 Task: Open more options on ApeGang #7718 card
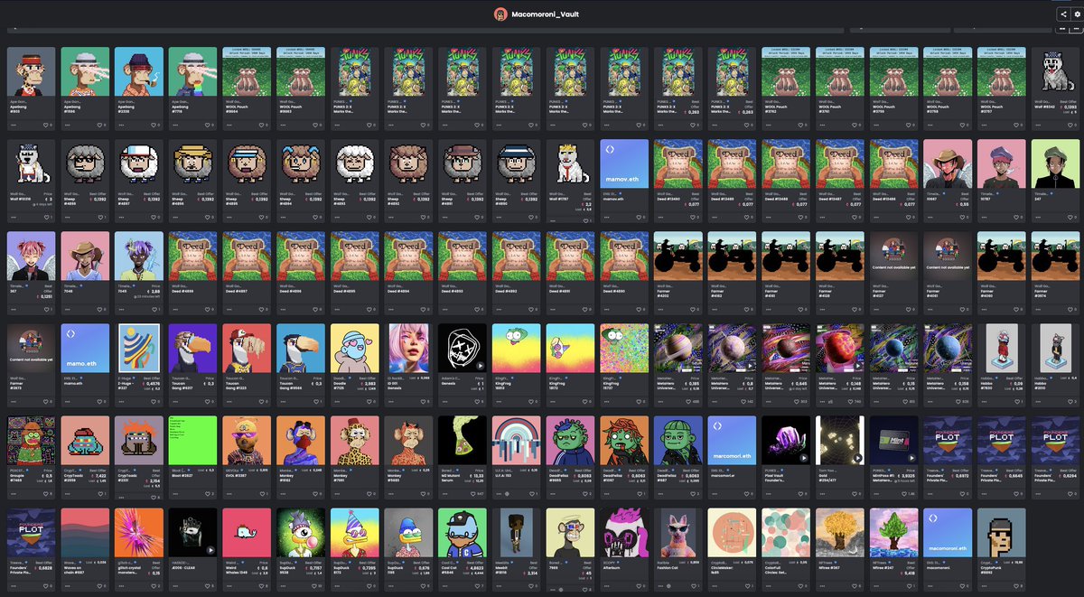pos(177,125)
